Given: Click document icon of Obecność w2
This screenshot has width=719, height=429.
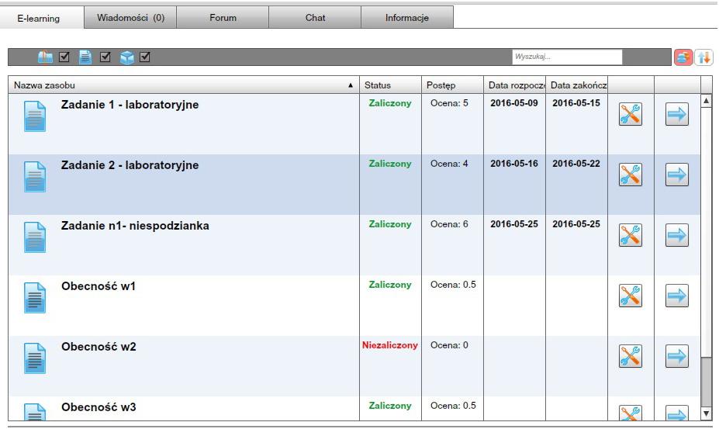Looking at the screenshot, I should 35,358.
